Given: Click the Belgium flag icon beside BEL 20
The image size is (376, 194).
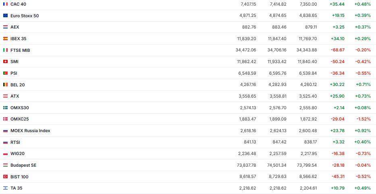Looking at the screenshot, I should coord(5,85).
